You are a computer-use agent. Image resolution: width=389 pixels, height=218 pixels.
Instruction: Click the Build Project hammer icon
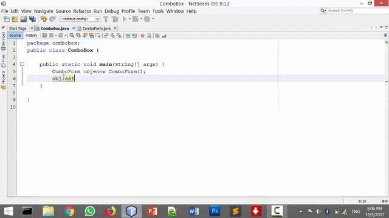(106, 19)
